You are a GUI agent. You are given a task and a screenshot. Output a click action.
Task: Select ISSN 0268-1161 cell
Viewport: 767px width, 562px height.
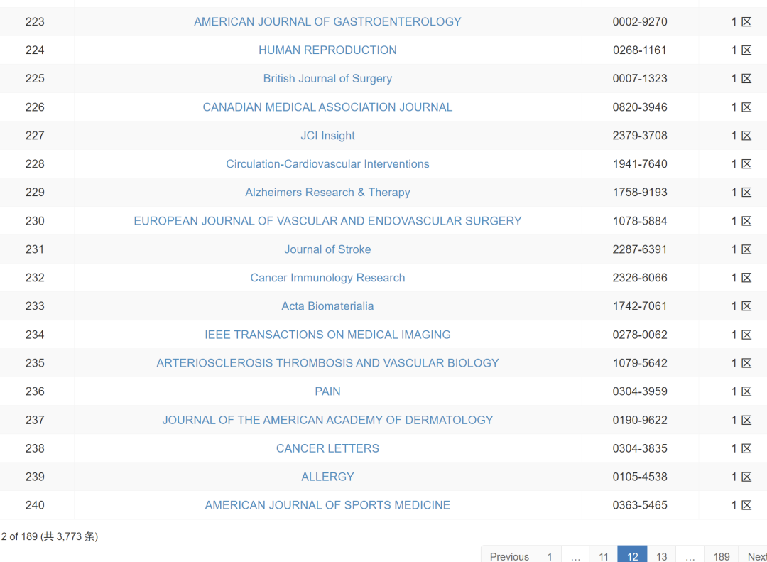640,50
